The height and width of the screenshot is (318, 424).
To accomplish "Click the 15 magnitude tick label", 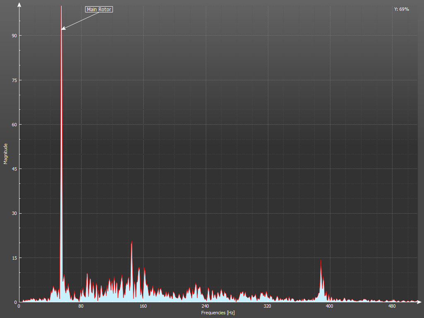I will [14, 258].
